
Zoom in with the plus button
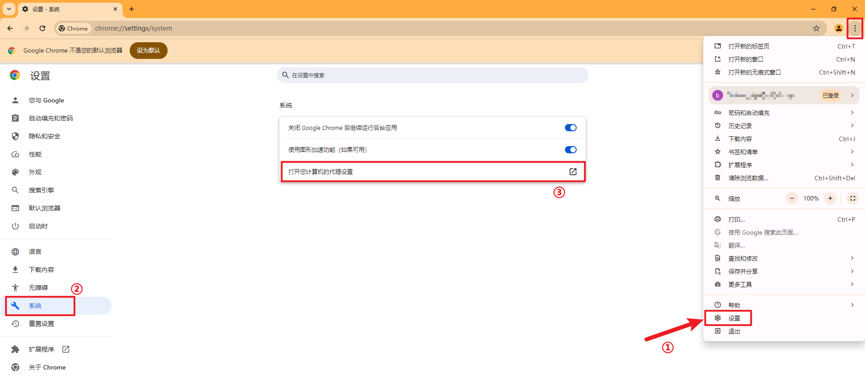point(830,198)
